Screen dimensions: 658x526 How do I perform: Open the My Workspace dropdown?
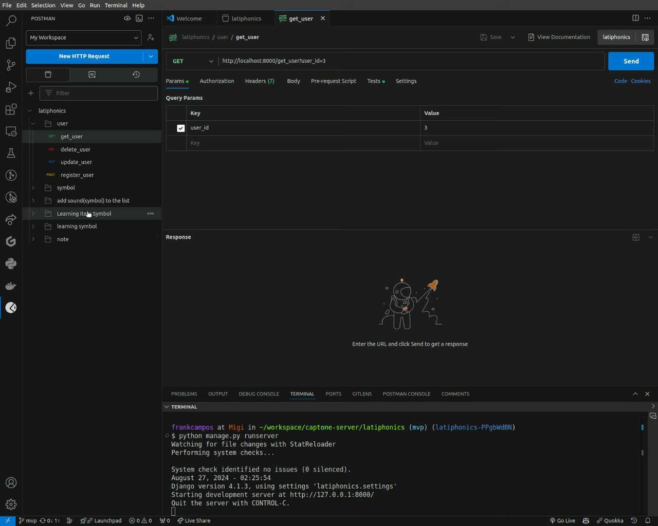click(83, 37)
